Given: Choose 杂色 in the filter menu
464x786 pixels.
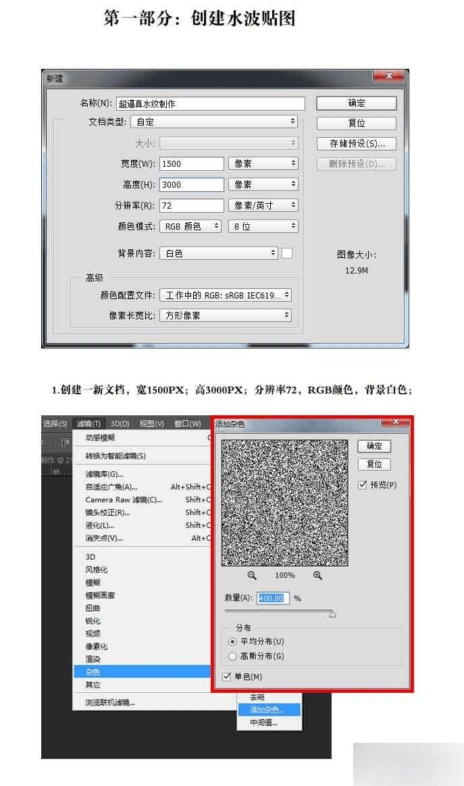Looking at the screenshot, I should tap(142, 672).
